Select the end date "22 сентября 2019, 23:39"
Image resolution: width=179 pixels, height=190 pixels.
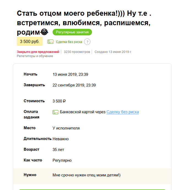coord(74,85)
